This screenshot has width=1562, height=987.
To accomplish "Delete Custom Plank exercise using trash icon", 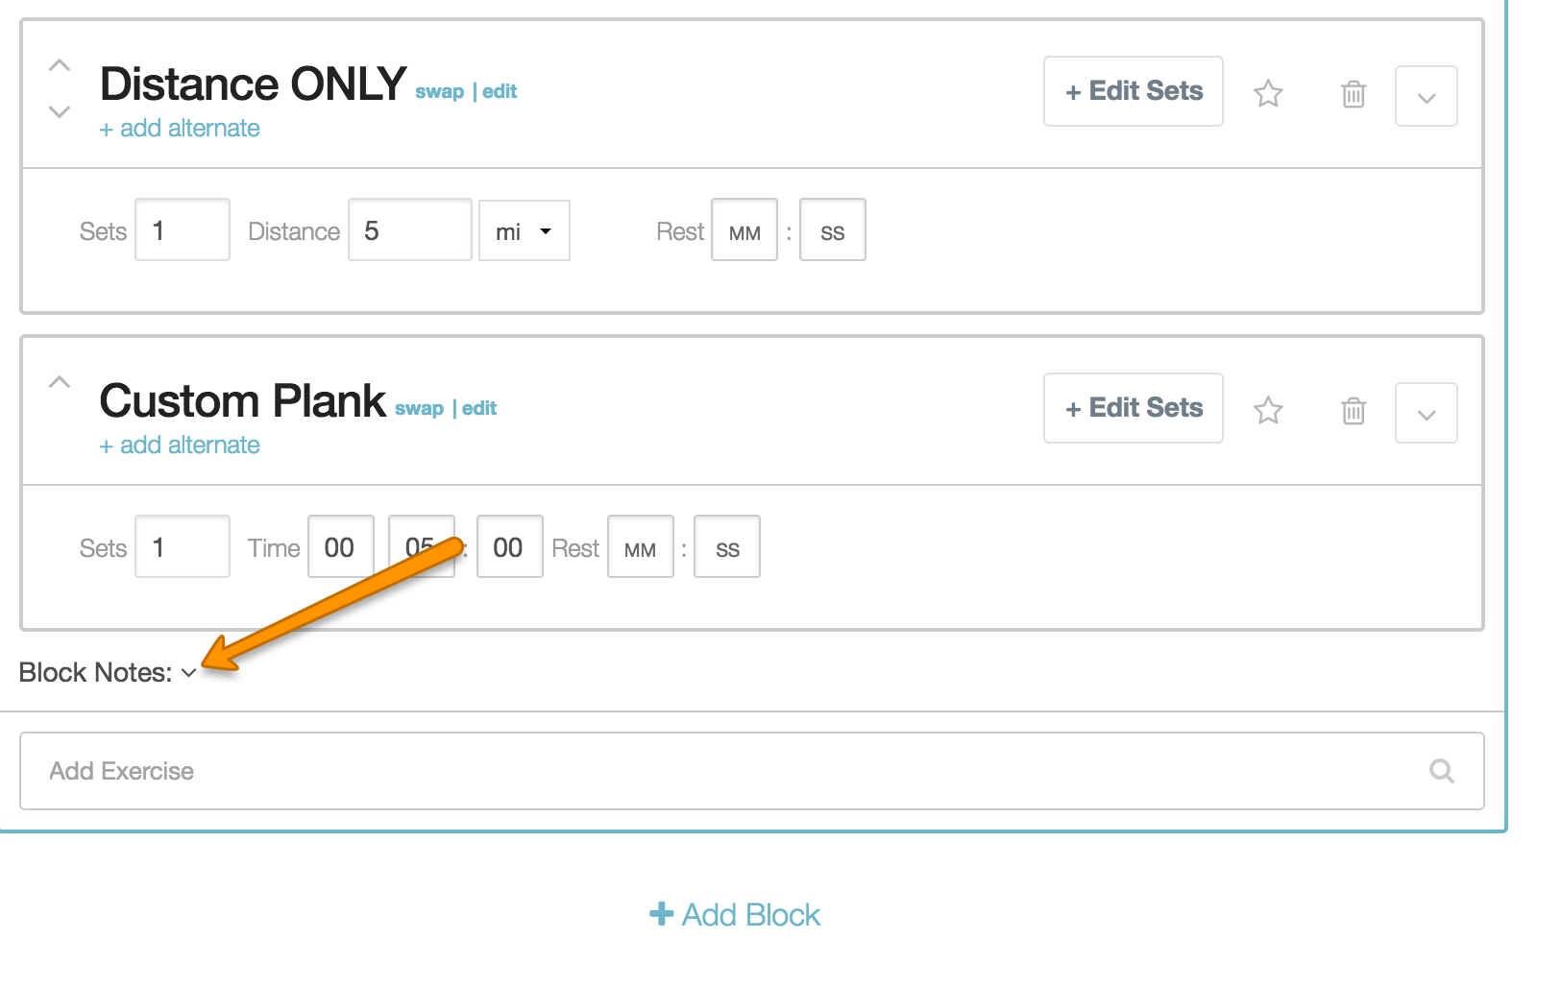I will (1354, 410).
